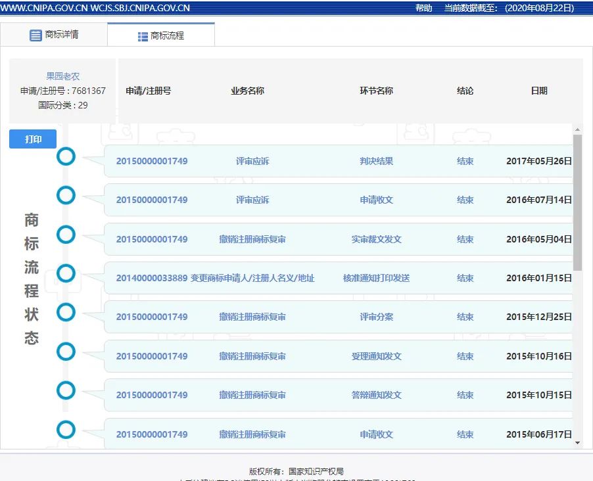Open 变更商标申请人/注册人名义/地址 business entry
The width and height of the screenshot is (593, 481).
pos(252,278)
